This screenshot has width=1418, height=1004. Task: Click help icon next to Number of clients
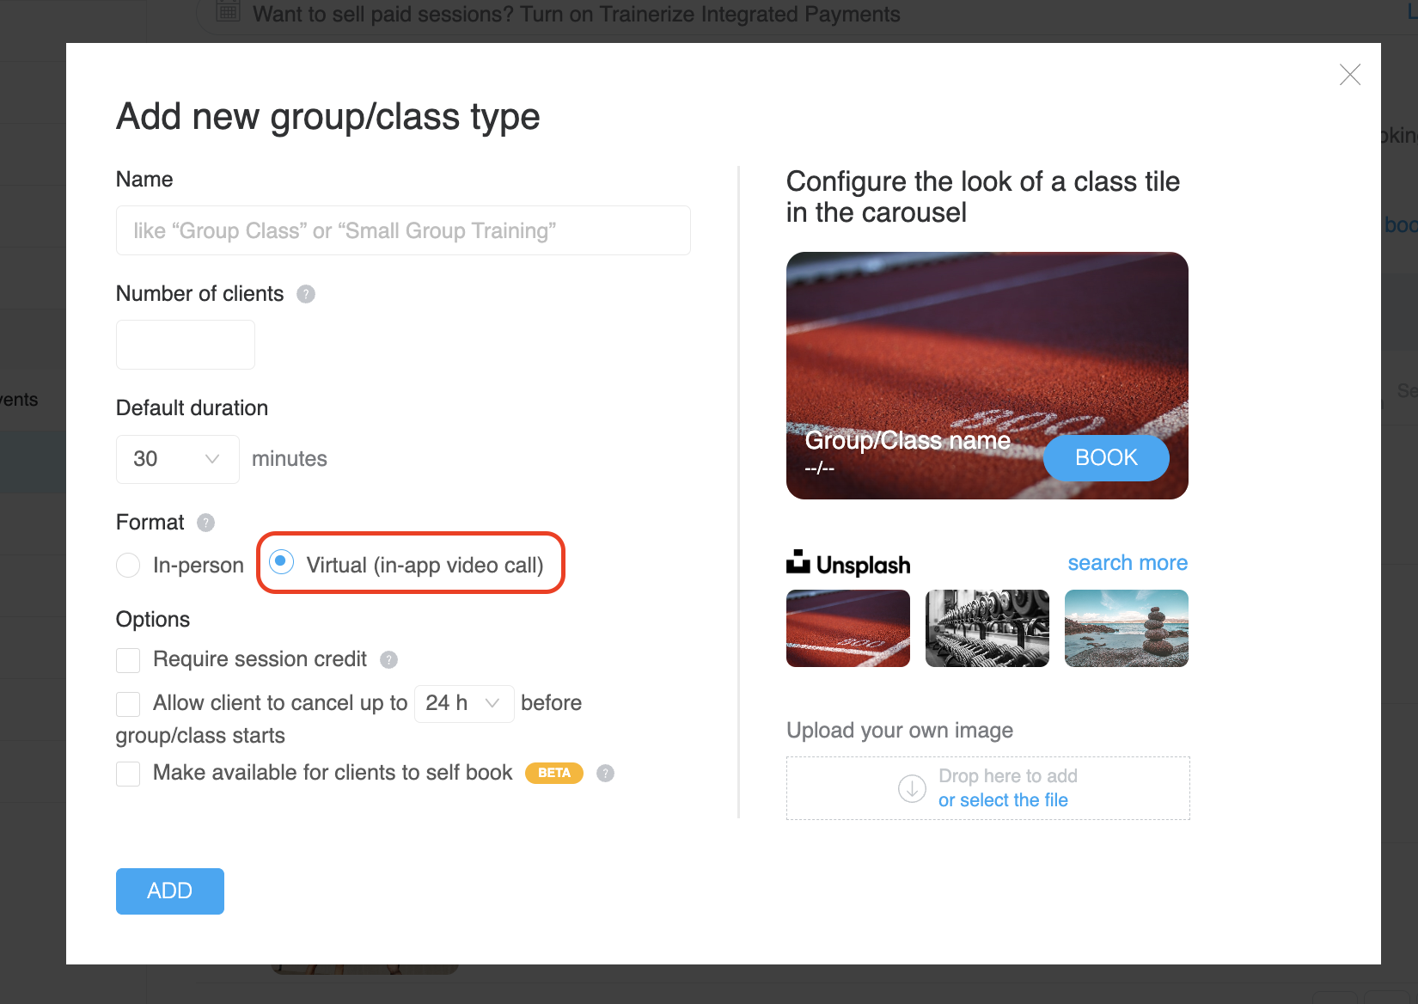pos(306,294)
